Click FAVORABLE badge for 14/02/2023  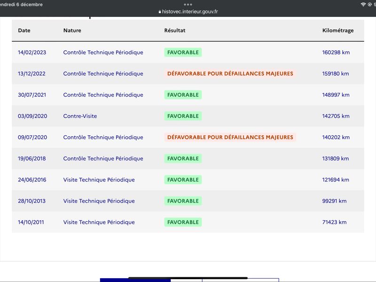pos(183,52)
